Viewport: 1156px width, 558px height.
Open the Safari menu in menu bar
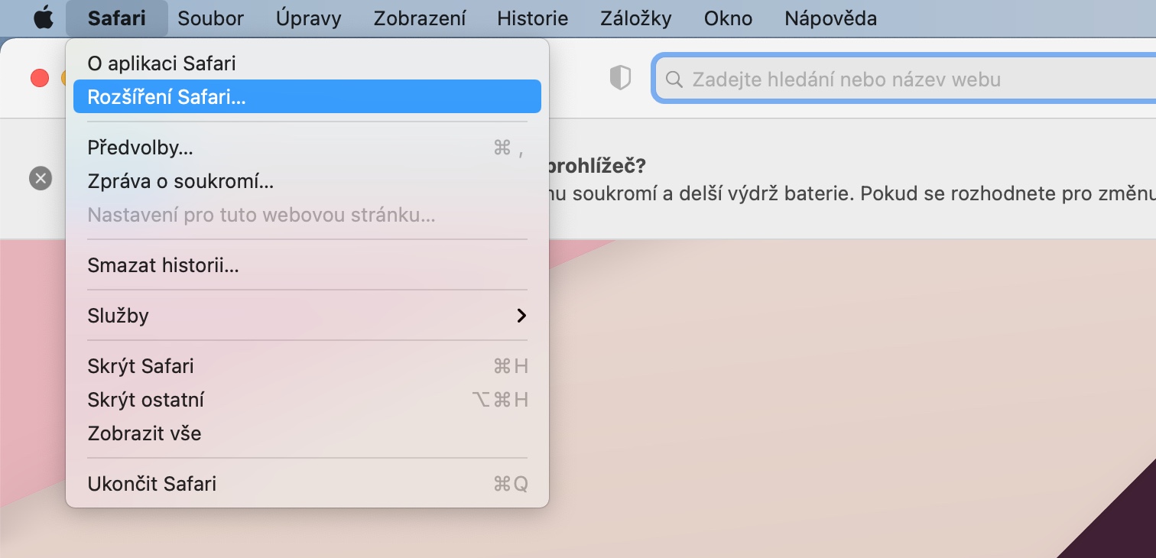(x=116, y=18)
